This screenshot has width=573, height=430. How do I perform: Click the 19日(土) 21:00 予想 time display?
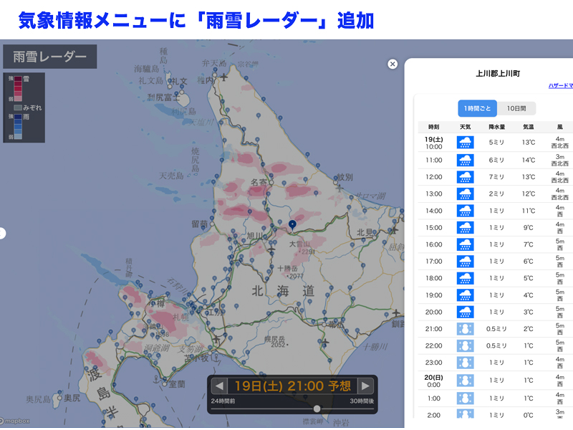(x=292, y=386)
